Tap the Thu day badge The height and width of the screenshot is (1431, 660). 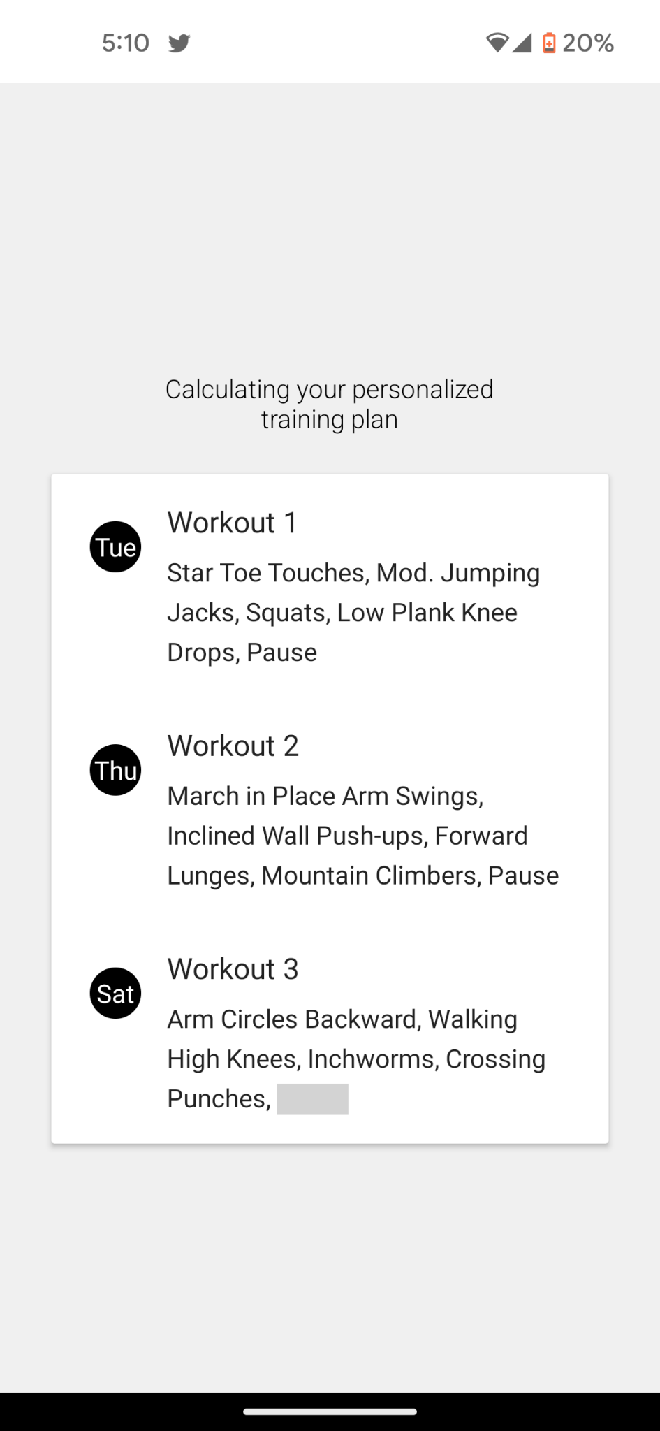pos(115,770)
